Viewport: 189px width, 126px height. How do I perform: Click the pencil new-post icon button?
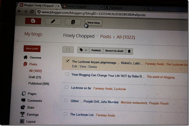tap(53, 22)
